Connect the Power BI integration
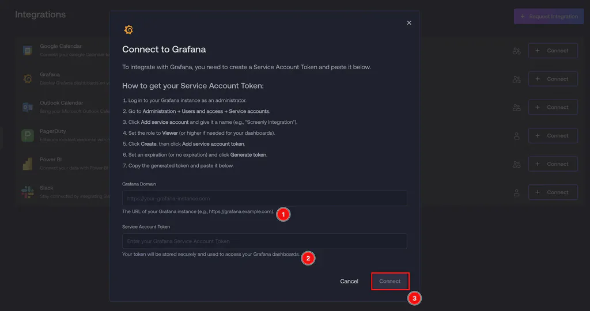This screenshot has height=311, width=590. pyautogui.click(x=553, y=164)
